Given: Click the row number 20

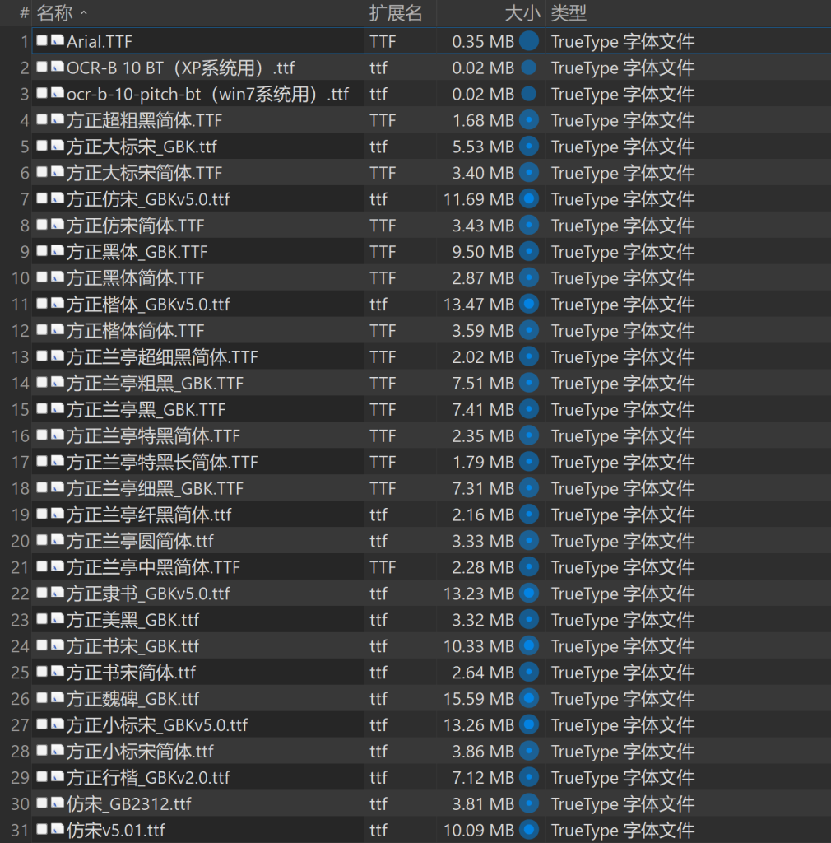Looking at the screenshot, I should click(20, 541).
